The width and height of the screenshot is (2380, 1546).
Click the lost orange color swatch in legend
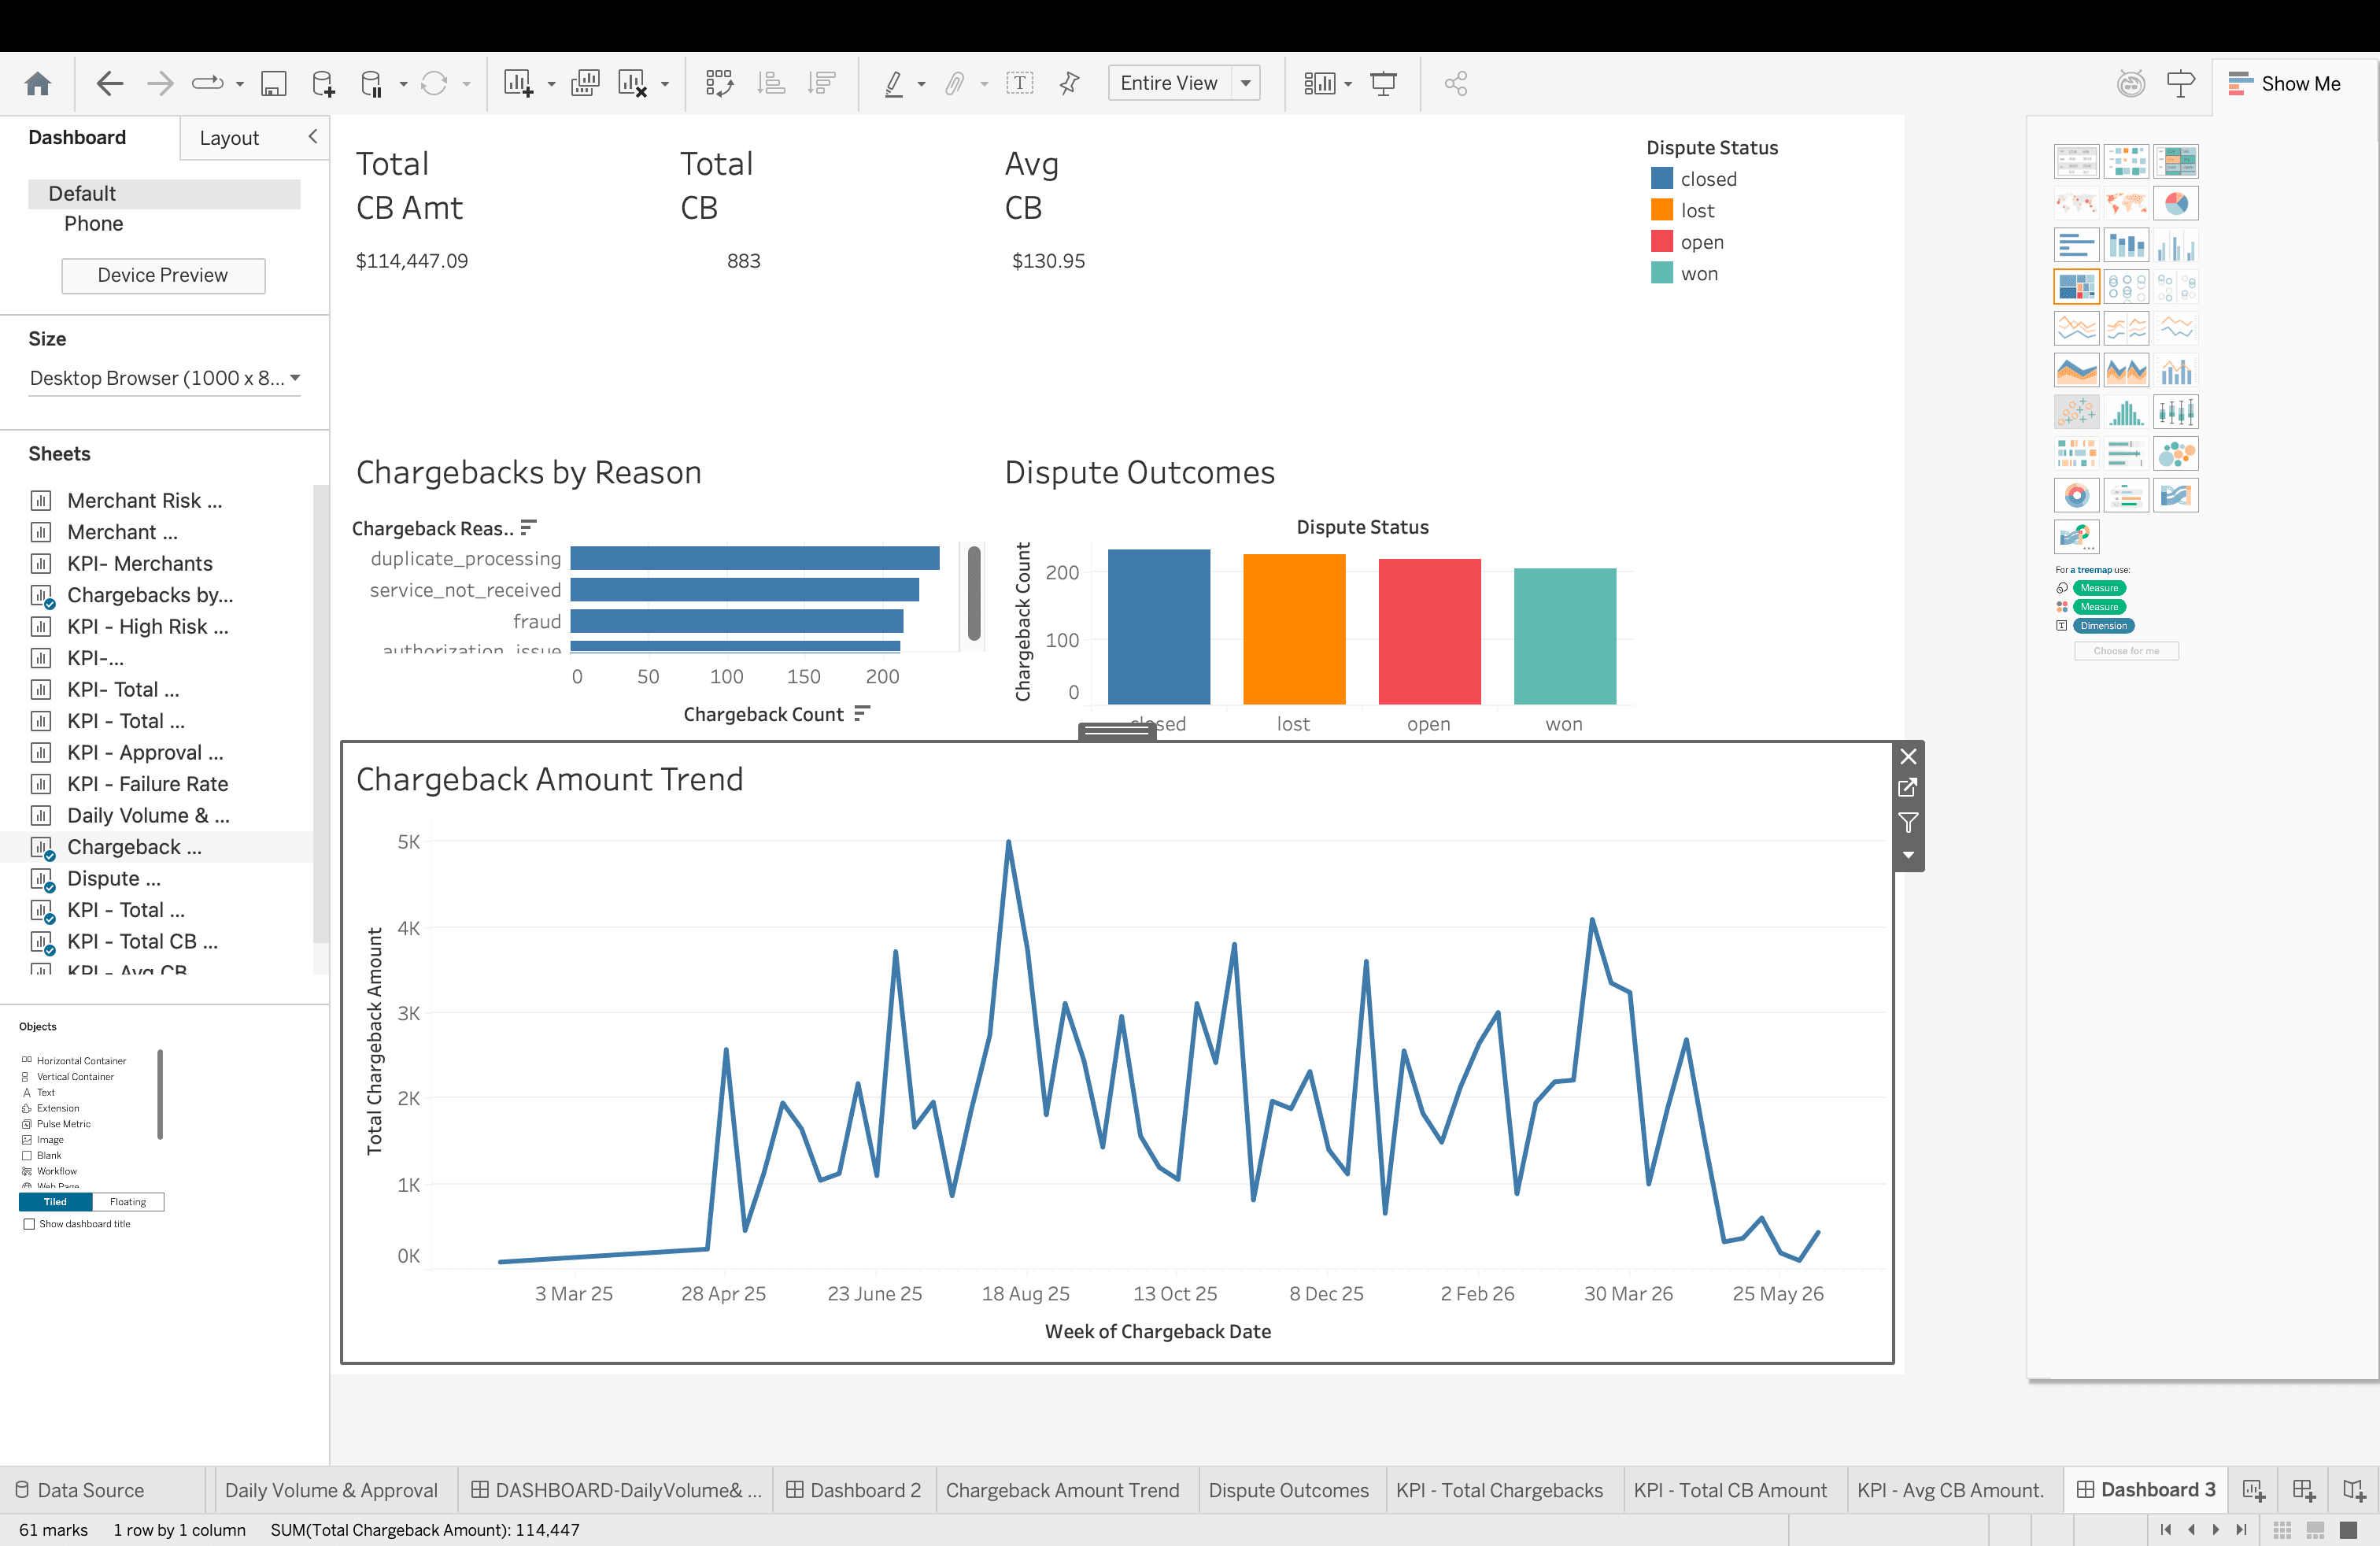pyautogui.click(x=1661, y=210)
